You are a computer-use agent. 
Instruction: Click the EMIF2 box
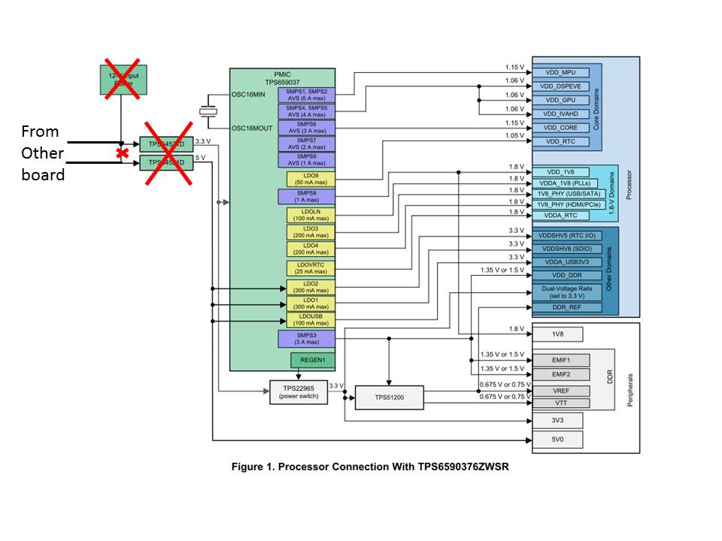pyautogui.click(x=561, y=374)
